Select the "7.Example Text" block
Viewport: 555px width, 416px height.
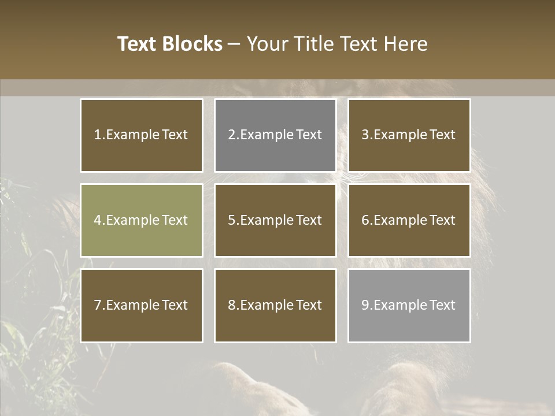click(x=142, y=306)
